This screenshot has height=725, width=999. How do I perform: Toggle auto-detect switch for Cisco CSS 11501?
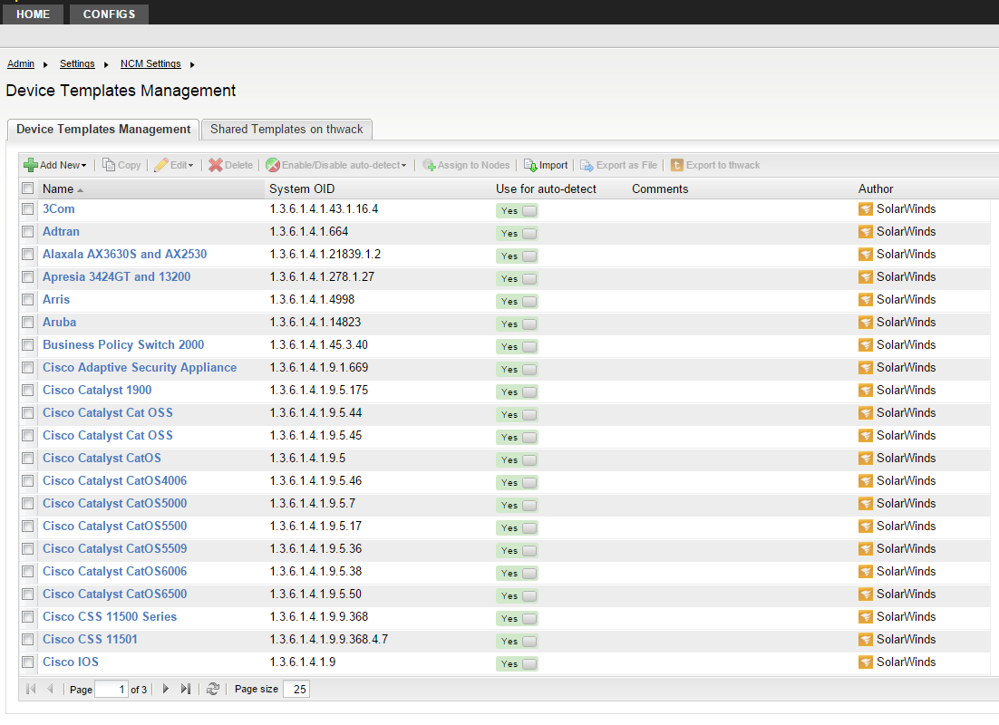coord(518,641)
